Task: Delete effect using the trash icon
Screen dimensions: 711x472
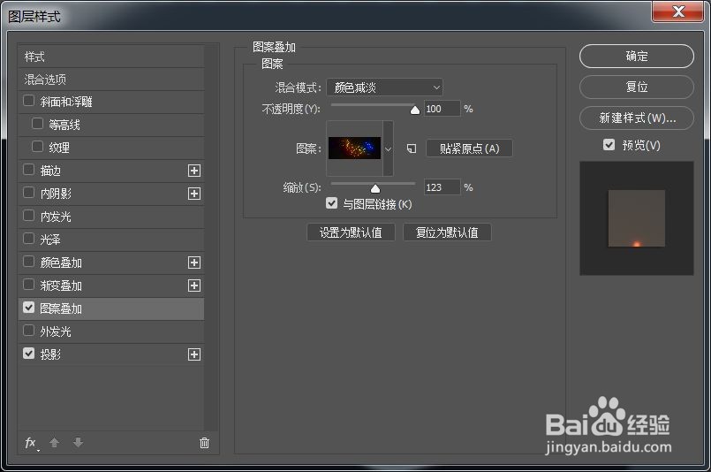Action: 205,443
